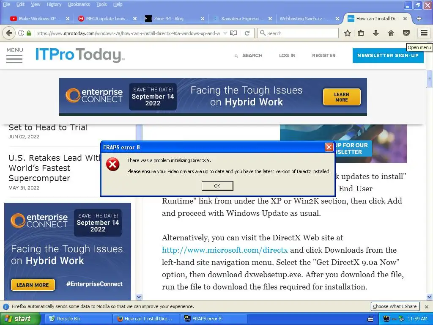Open ITProToday site MENU hamburger
Viewport: 433px width, 325px height.
point(14,55)
